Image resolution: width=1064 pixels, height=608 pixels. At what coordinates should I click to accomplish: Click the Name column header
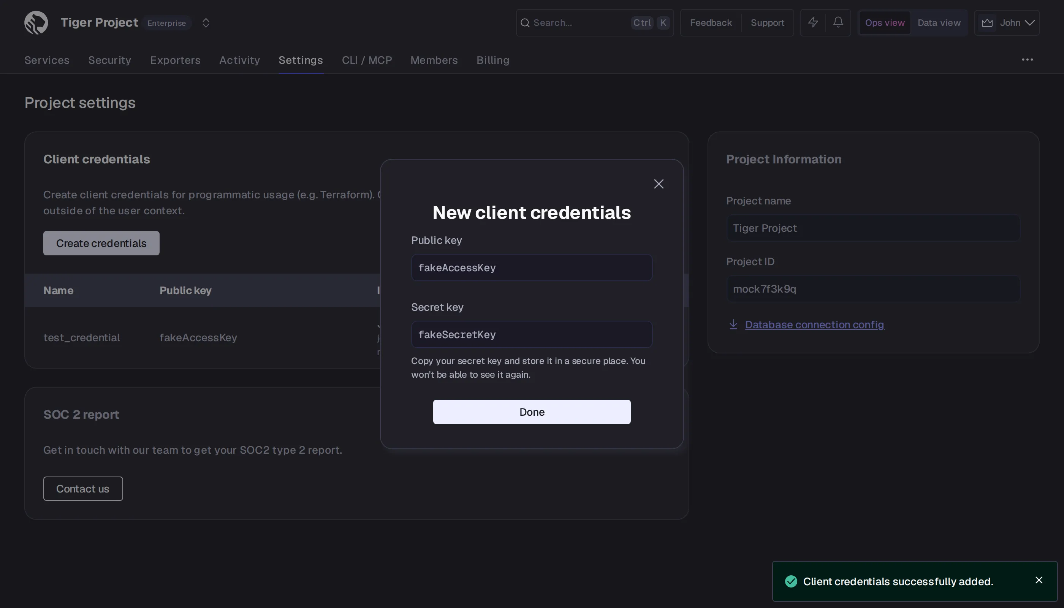click(58, 290)
